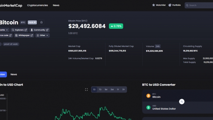Click the fullscreen chart icon

86,89
